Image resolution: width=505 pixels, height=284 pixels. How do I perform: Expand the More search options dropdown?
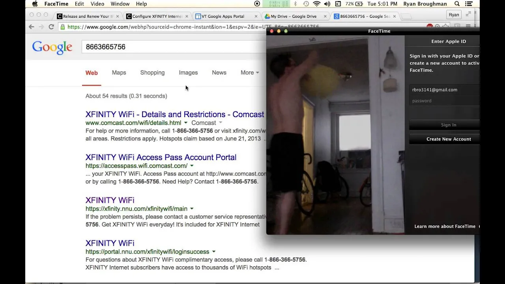click(x=250, y=73)
